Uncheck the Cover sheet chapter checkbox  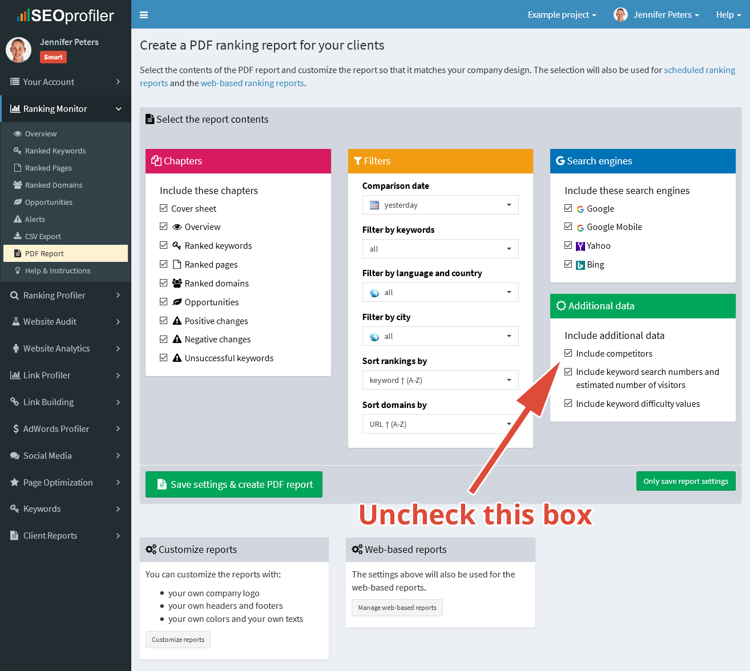164,208
